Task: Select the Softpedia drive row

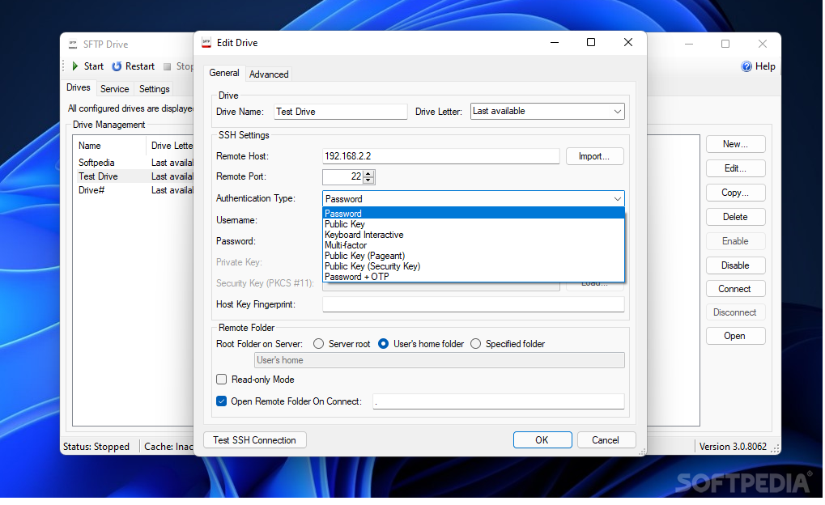Action: tap(134, 163)
